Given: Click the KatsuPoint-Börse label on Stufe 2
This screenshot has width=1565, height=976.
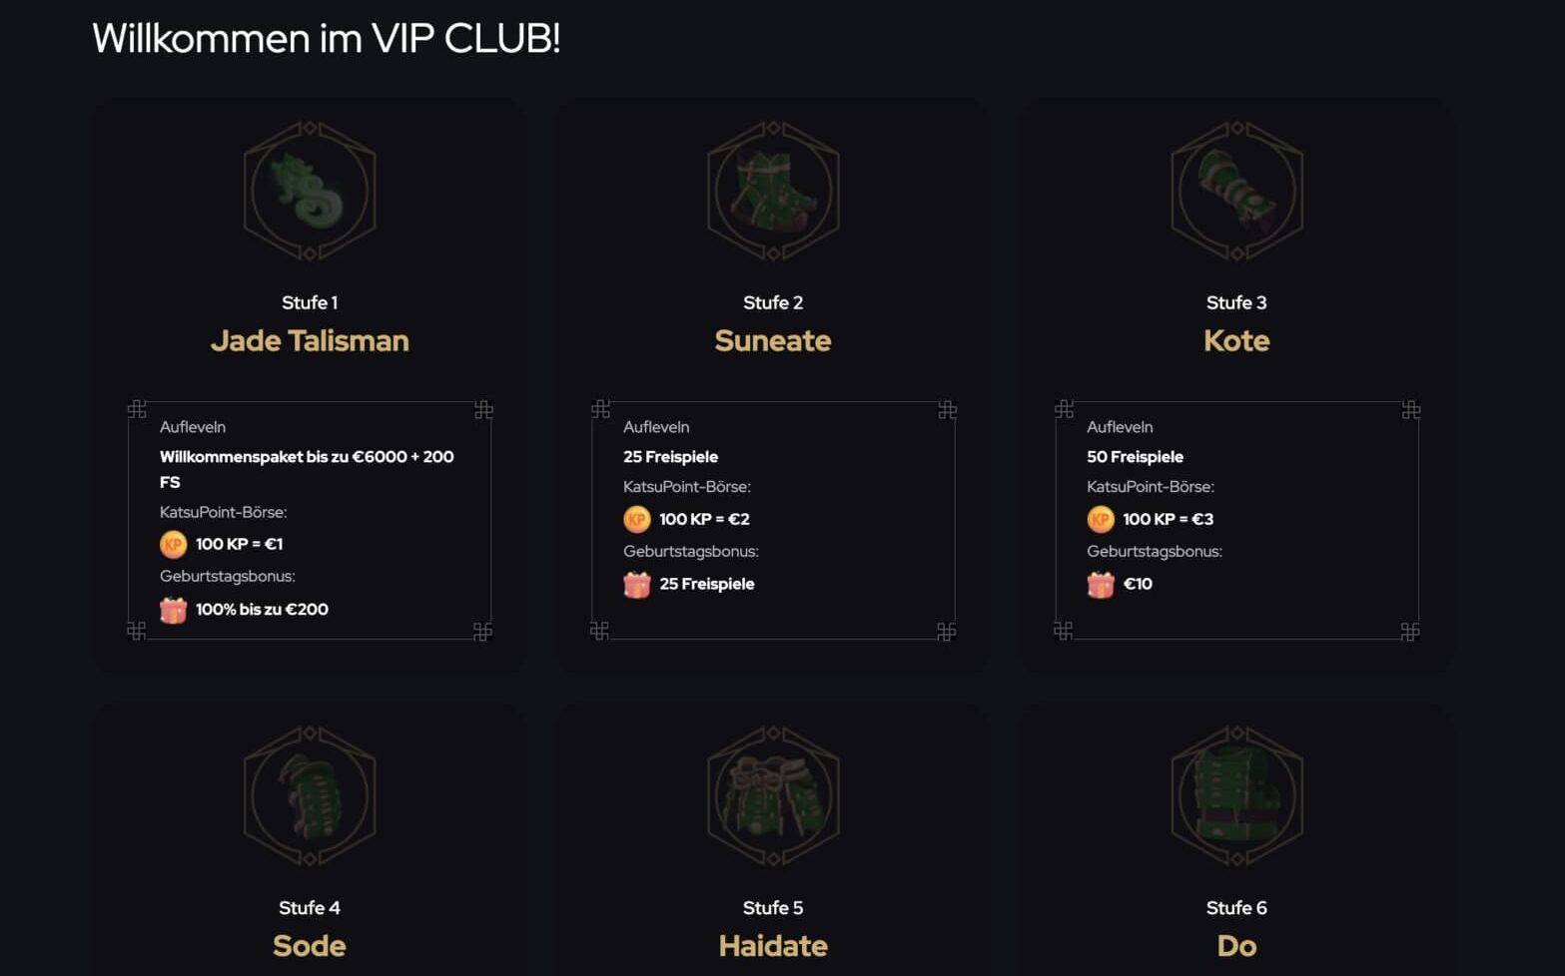Looking at the screenshot, I should click(x=688, y=487).
